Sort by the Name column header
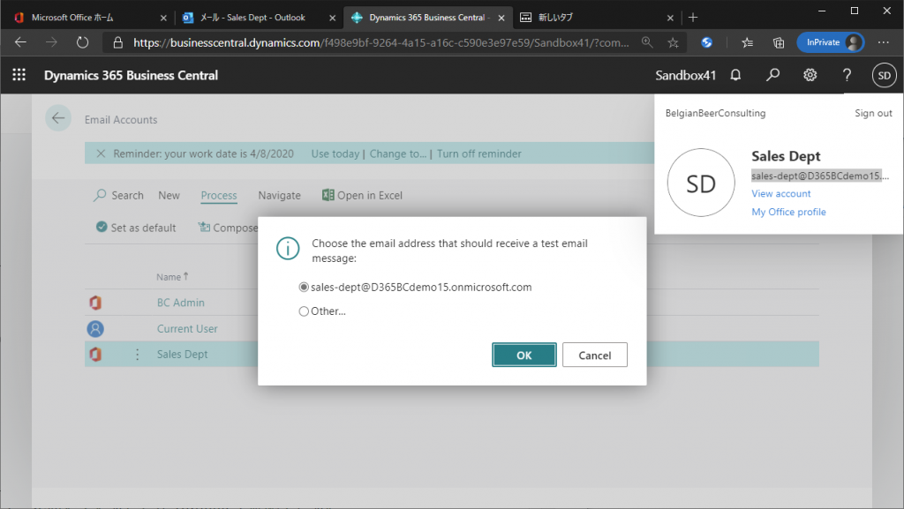Image resolution: width=904 pixels, height=509 pixels. coord(172,277)
